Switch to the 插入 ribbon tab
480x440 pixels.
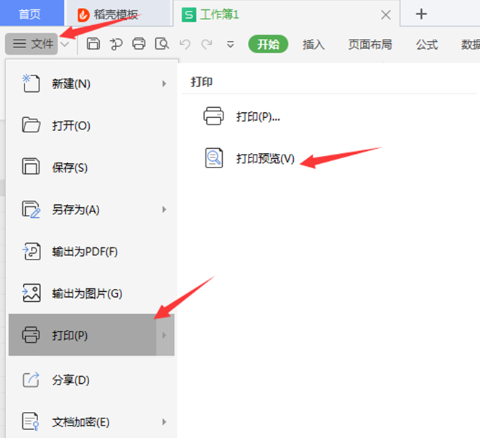pos(313,45)
